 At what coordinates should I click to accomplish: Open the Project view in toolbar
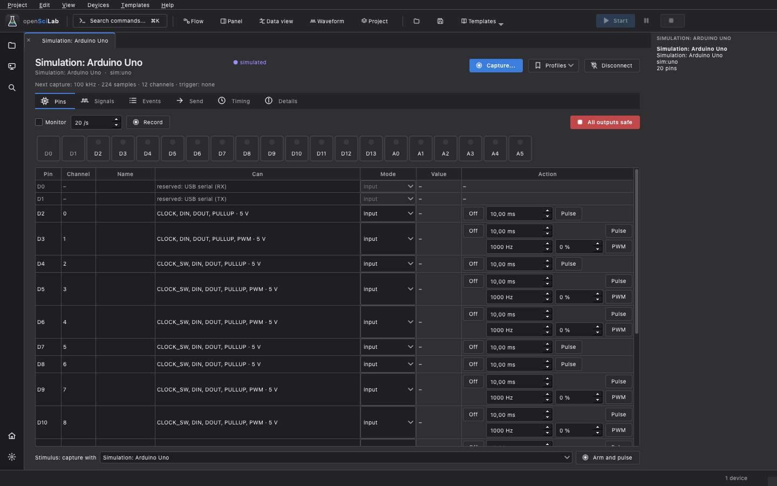click(x=374, y=21)
